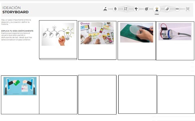Image resolution: width=195 pixels, height=121 pixels.
Task: Click the 'EXPLICA TU IDEA GRÁFICAMENTE' heading
Action: click(x=17, y=31)
